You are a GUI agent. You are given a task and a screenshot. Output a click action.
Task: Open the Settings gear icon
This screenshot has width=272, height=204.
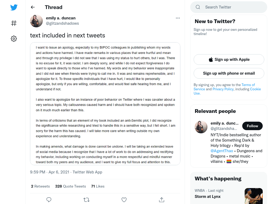point(14,39)
